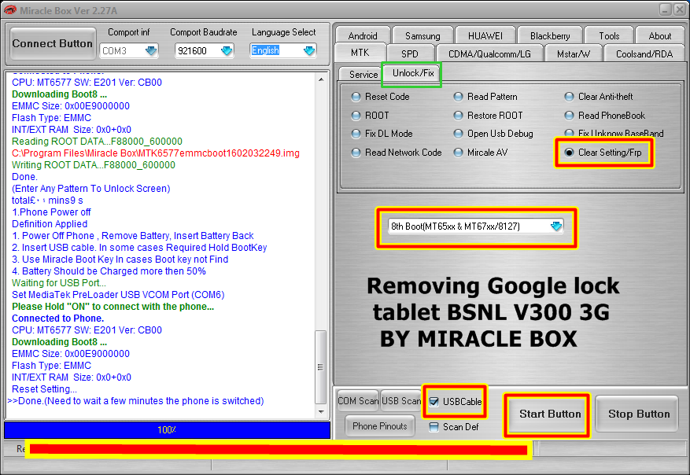Click the boot image file path in log
Viewport: 690px width, 475px height.
click(155, 153)
